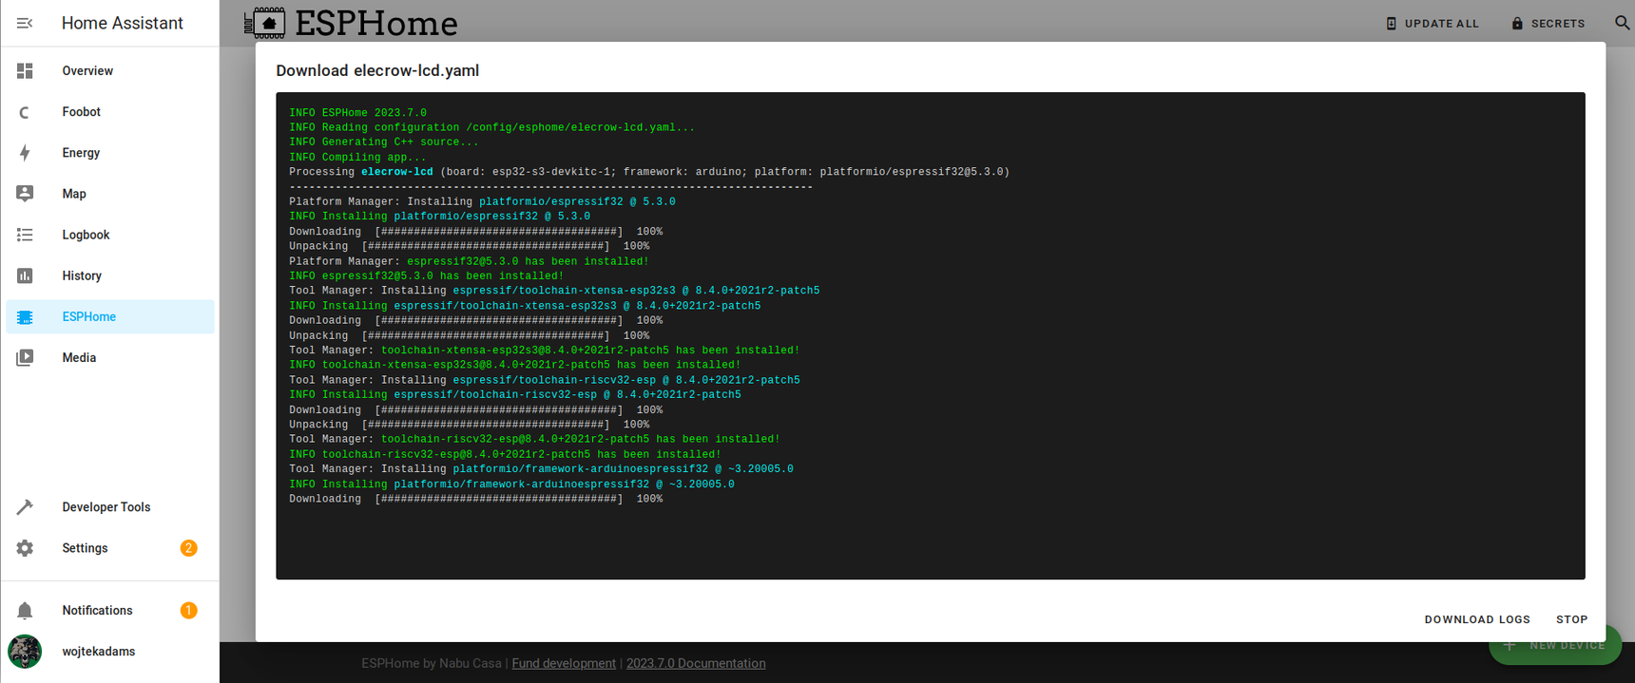Click DOWNLOAD LOGS in the dialog

[x=1477, y=619]
